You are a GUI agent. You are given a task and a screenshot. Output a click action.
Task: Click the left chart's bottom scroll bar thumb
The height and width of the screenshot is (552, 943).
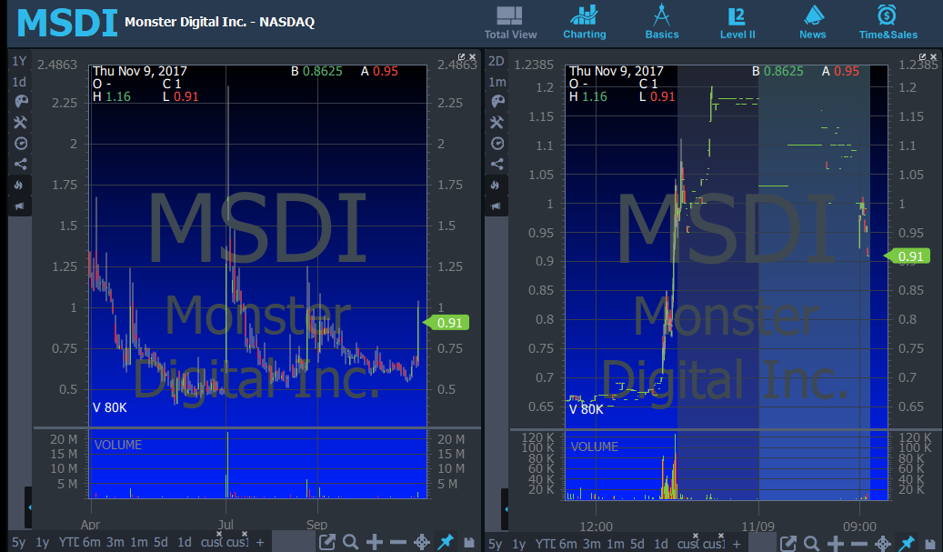tap(294, 542)
